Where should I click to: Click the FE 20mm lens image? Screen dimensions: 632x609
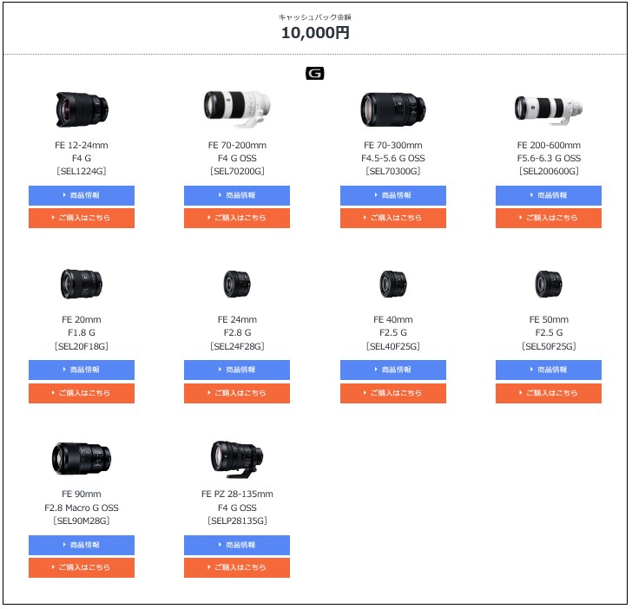82,284
